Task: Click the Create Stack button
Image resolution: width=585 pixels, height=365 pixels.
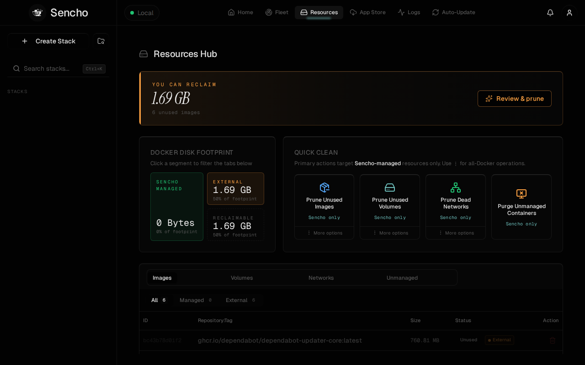Action: 48,41
